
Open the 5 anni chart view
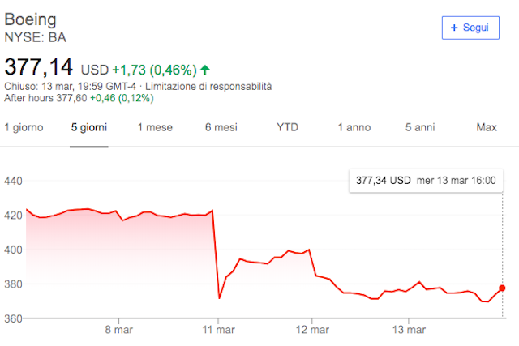[420, 127]
